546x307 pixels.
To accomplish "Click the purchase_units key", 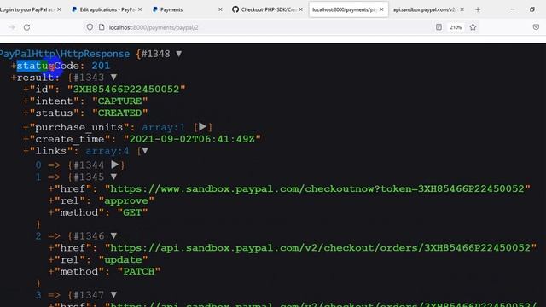I will 79,127.
